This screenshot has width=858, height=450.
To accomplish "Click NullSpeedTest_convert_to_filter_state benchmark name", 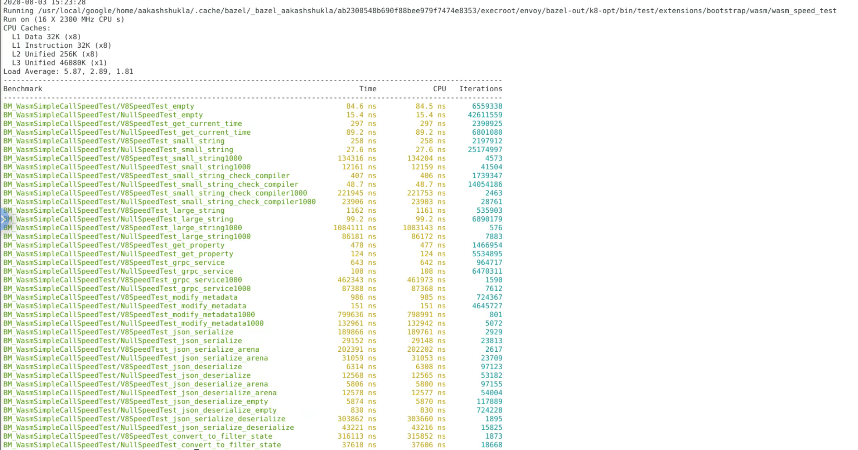I will tap(143, 445).
